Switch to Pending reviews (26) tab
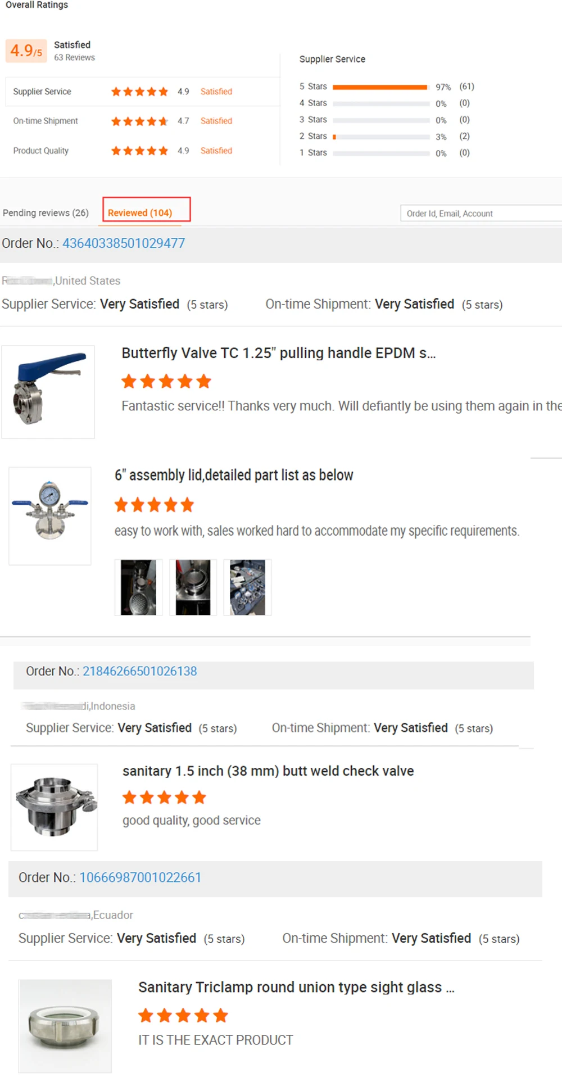The width and height of the screenshot is (562, 1091). pyautogui.click(x=46, y=212)
